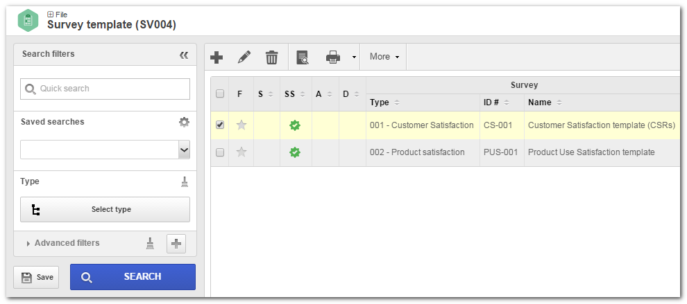Collapse Search filters panel with double chevron
The height and width of the screenshot is (304, 687).
[x=184, y=55]
